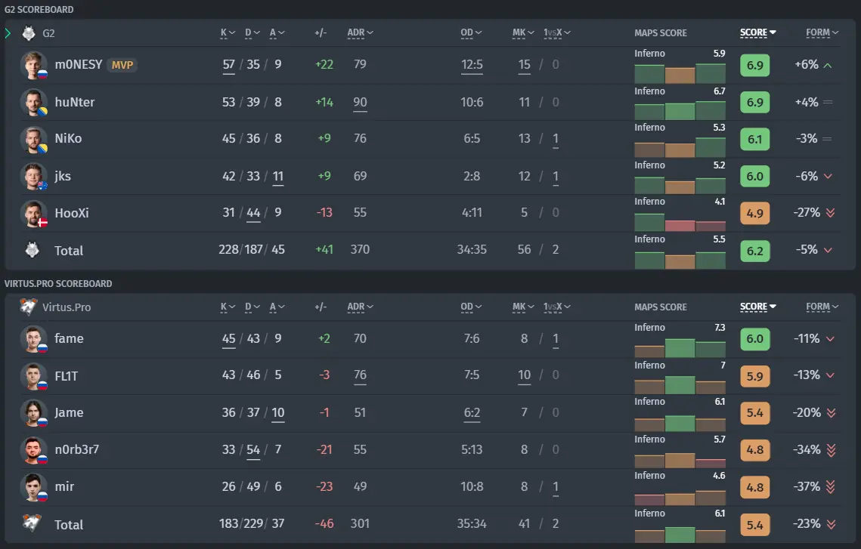
Task: Click mir's triple-down form arrow
Action: pos(831,486)
